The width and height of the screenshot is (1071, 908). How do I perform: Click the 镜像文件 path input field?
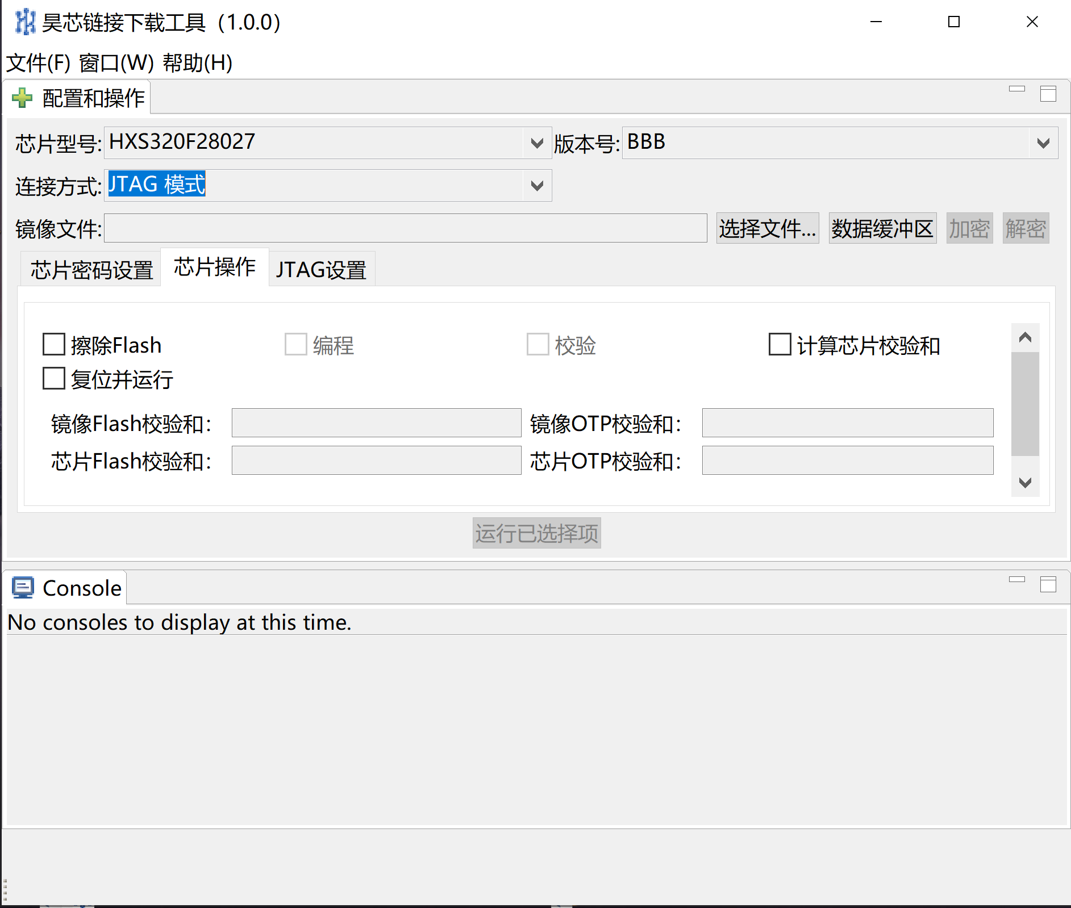pyautogui.click(x=406, y=228)
